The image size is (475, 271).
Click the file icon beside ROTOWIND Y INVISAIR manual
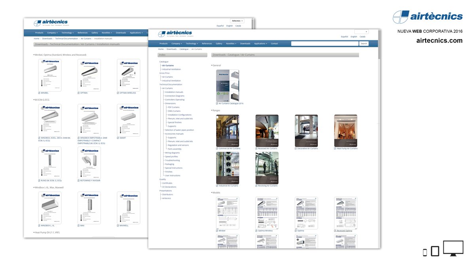click(x=78, y=181)
